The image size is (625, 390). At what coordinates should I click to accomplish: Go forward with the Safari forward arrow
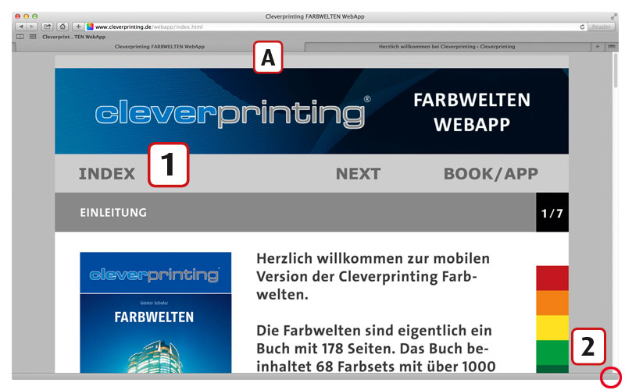tap(32, 27)
